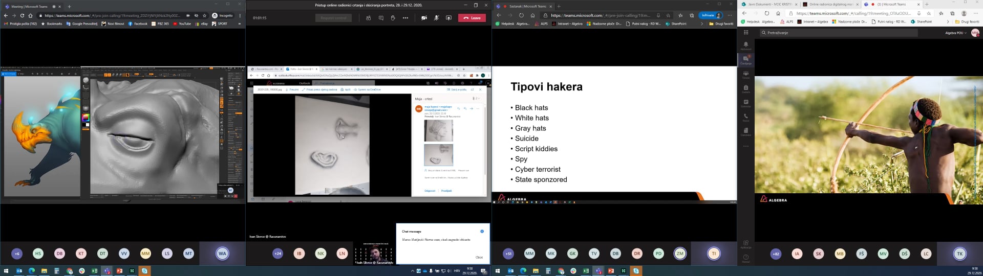The width and height of the screenshot is (983, 276).
Task: Open Skype icon on left taskbar
Action: pos(144,271)
